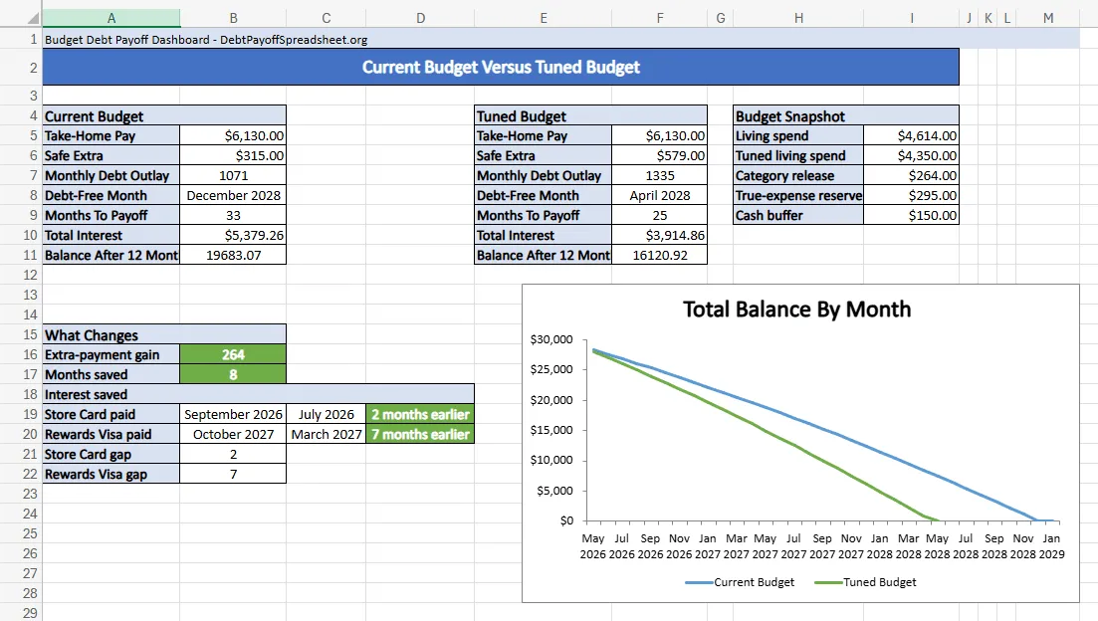
Task: Click the chart title 'Total Balance By Month'
Action: pos(797,309)
